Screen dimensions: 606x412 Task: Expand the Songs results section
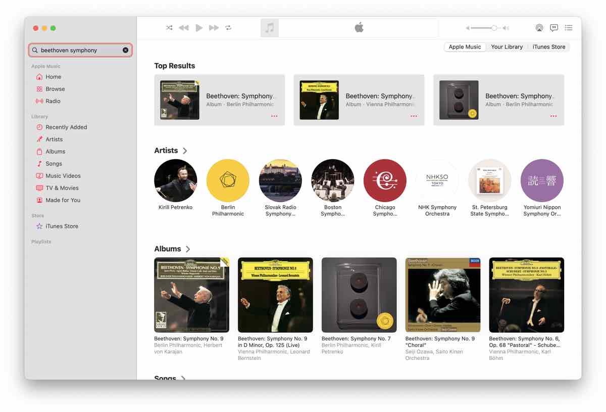(183, 378)
